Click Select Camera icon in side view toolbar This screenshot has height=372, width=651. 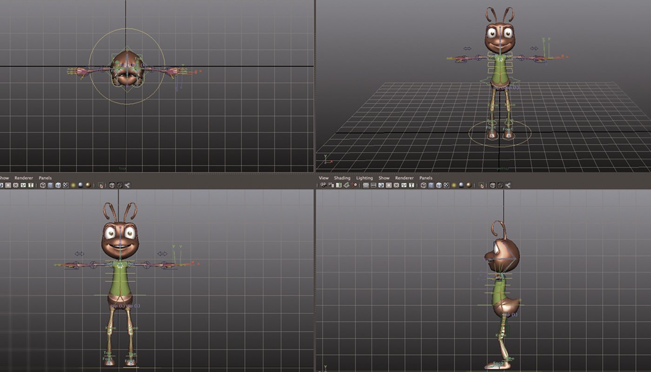pos(322,185)
